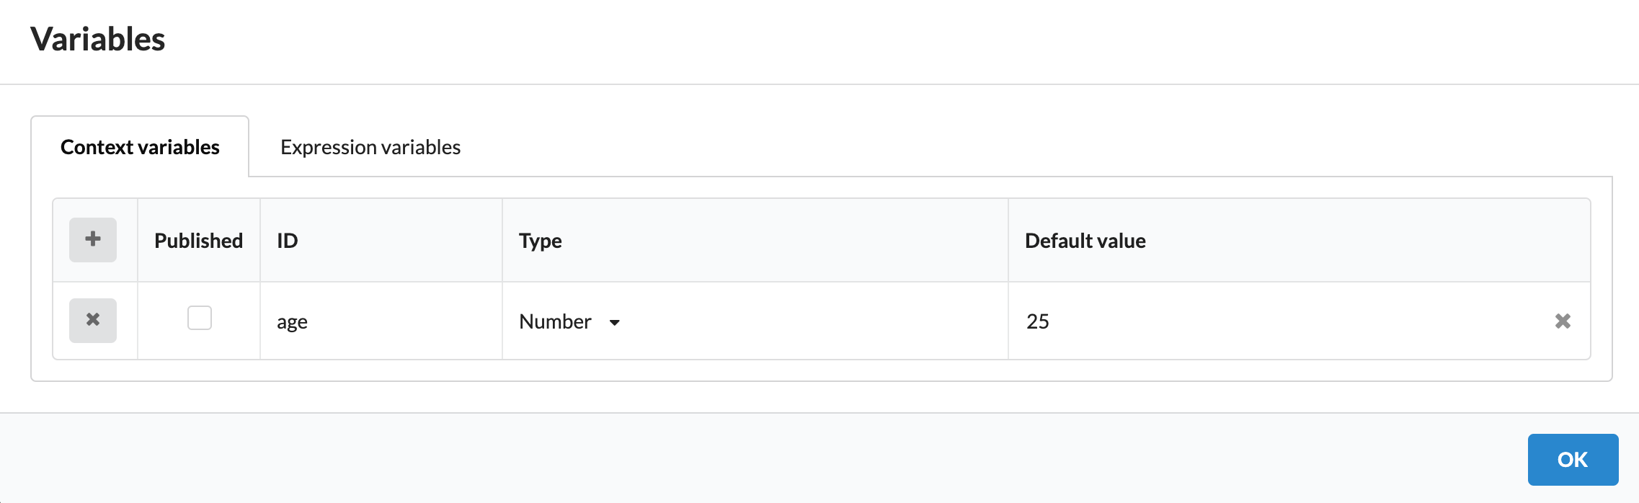1639x503 pixels.
Task: Toggle Published state of the age variable
Action: [x=197, y=319]
